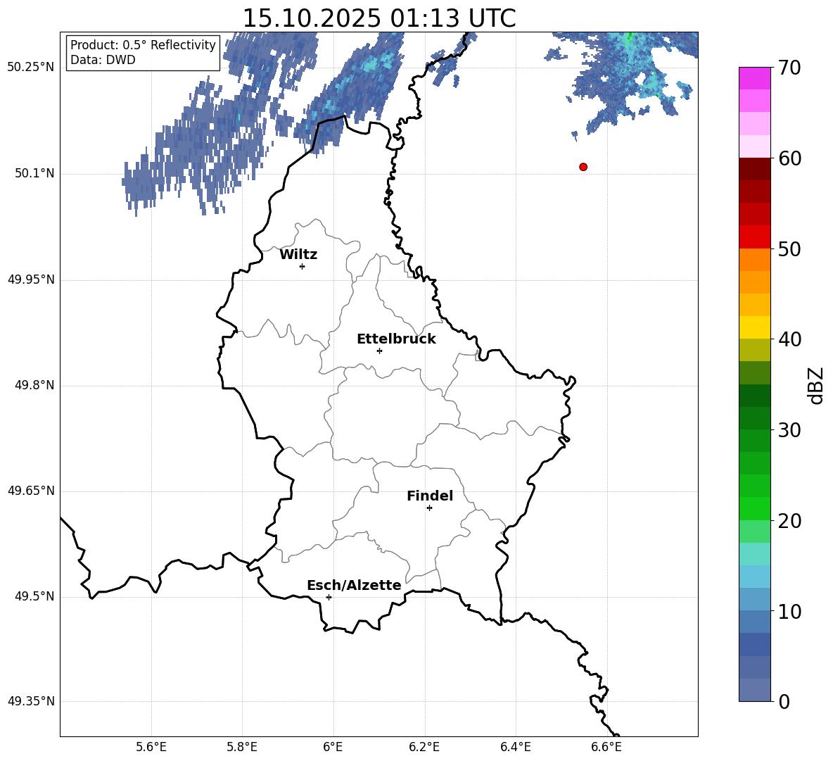Click the dark red colorbar swatch below 60
Viewport: 833px width, 761px height.
coord(754,169)
